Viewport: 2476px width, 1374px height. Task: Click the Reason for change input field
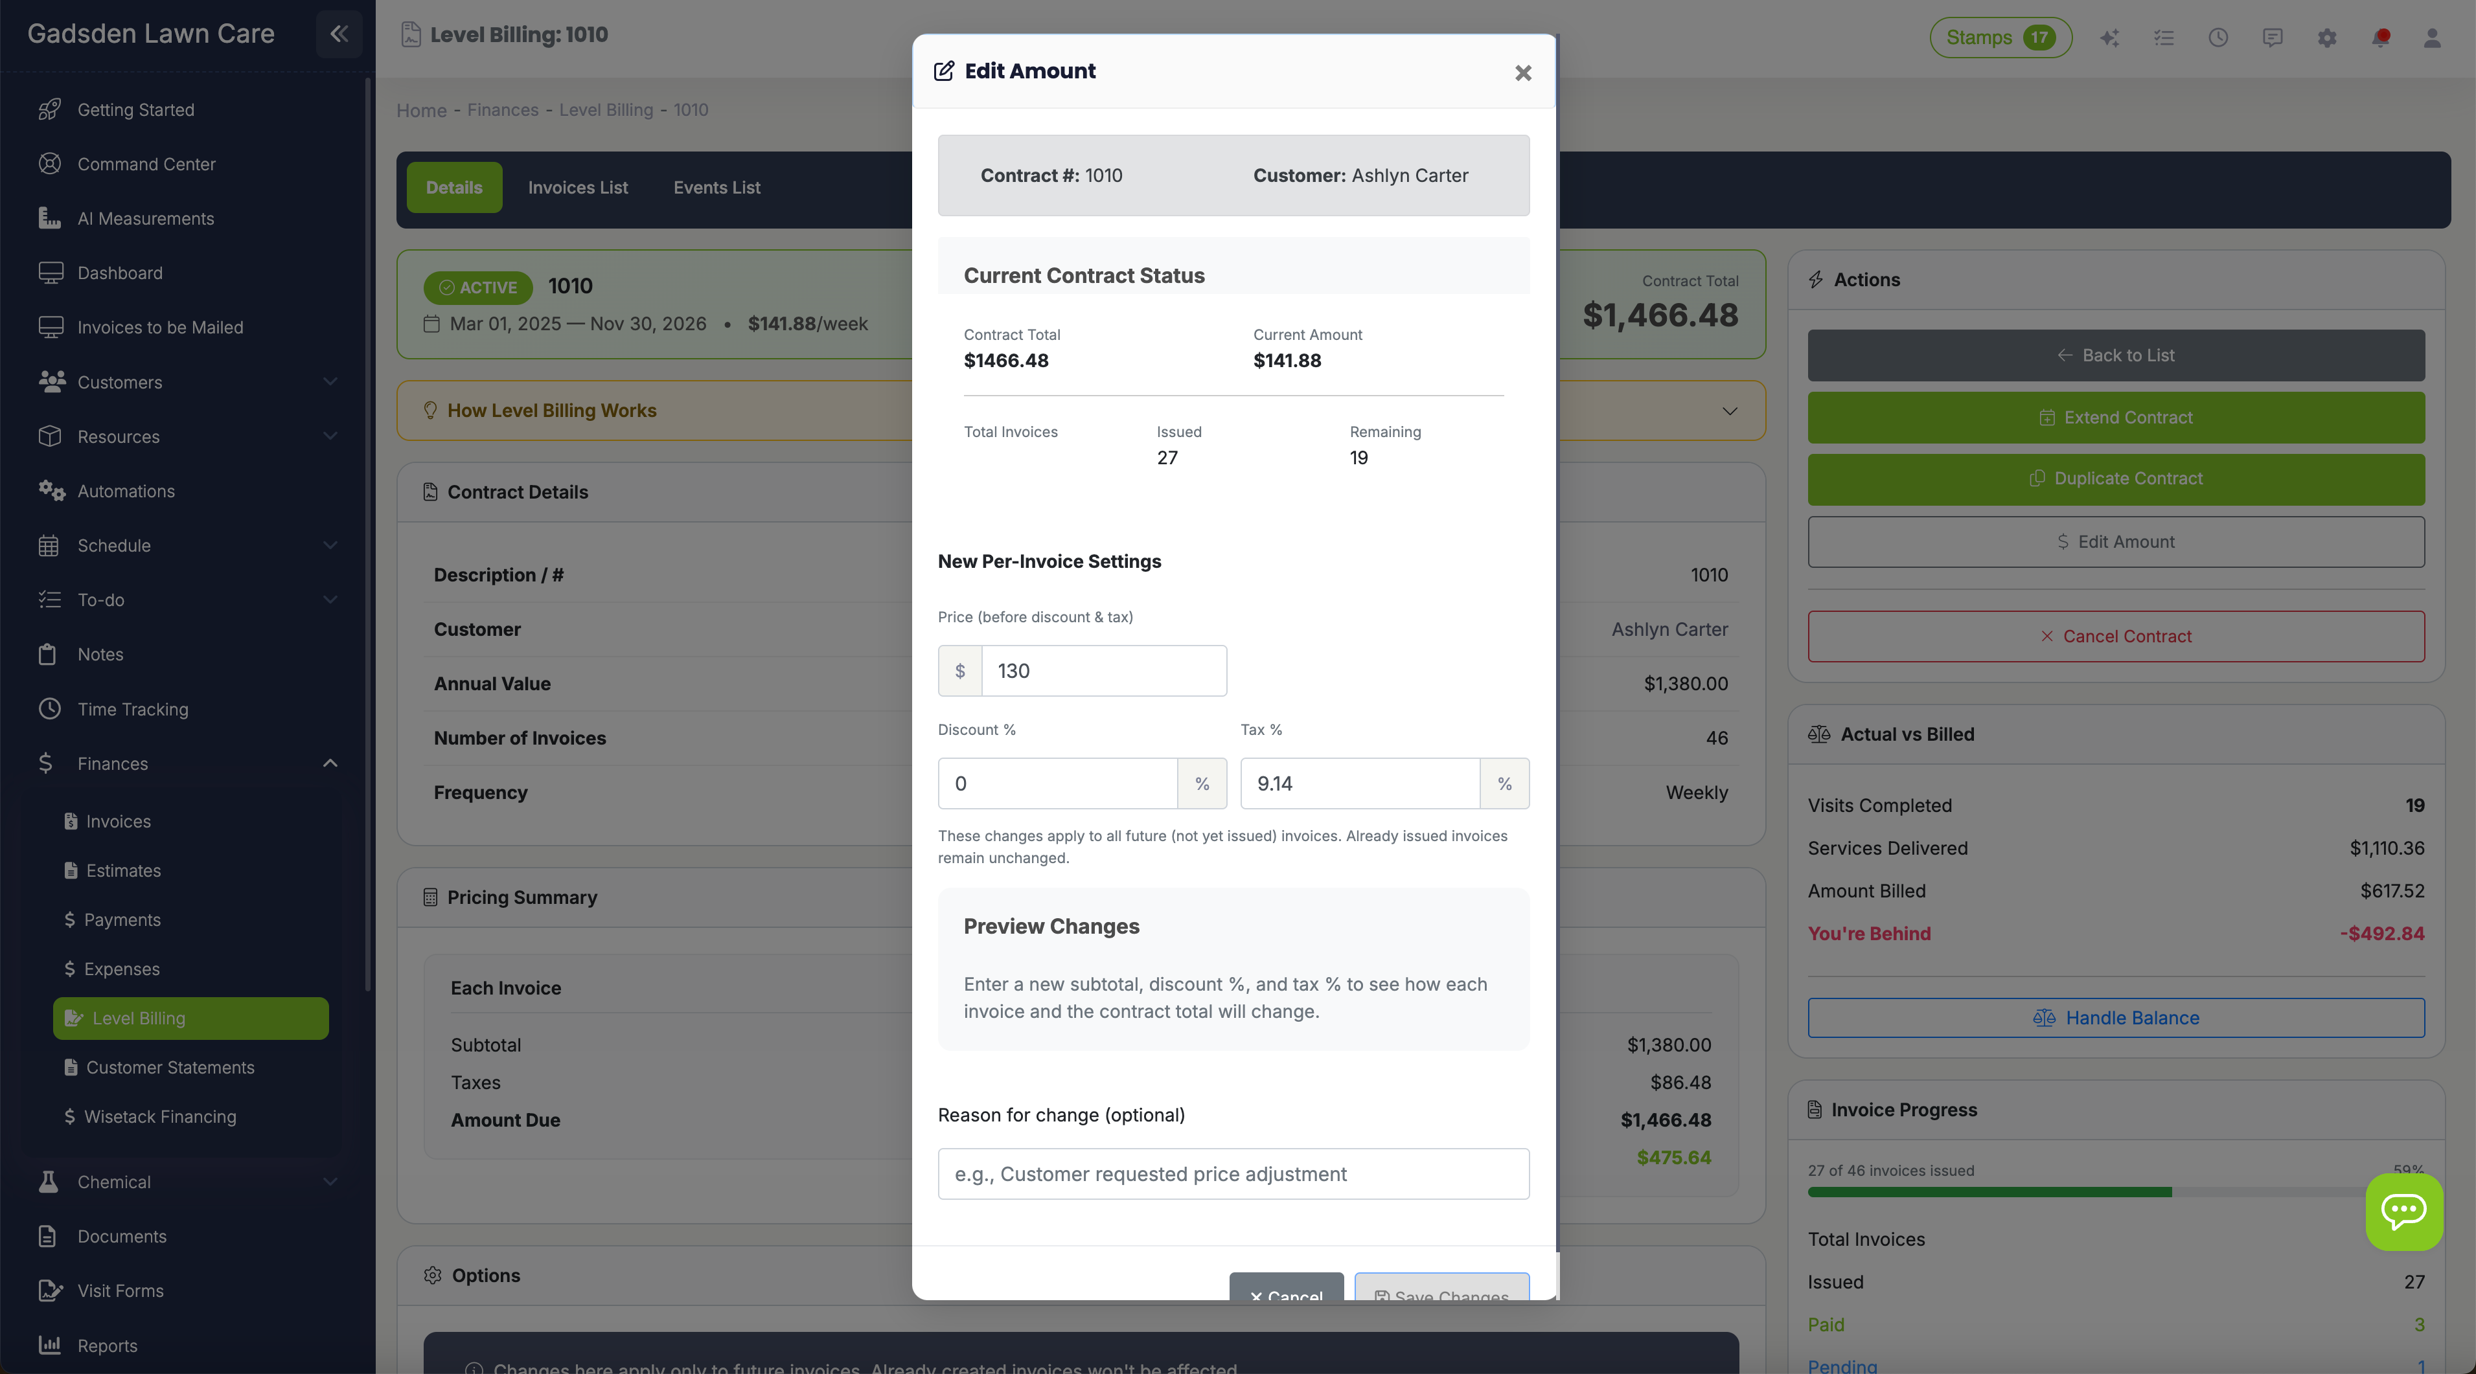click(1233, 1173)
